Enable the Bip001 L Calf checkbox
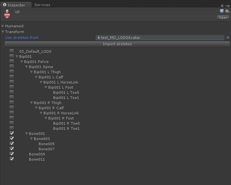Screen dimensions: 231x185 point(12,77)
